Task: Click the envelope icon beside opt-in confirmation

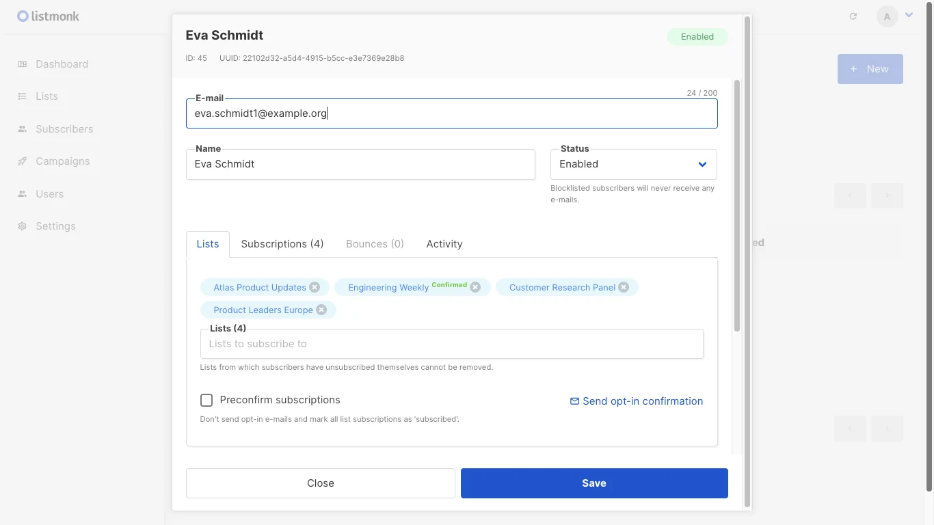Action: (x=574, y=401)
